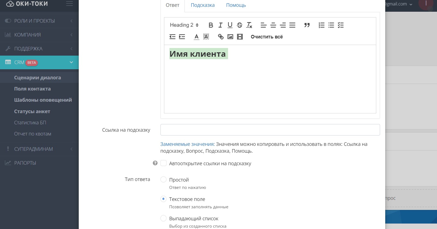The height and width of the screenshot is (229, 437).
Task: Enable Автооткрытие ссылки на подсказку checkbox
Action: click(163, 163)
